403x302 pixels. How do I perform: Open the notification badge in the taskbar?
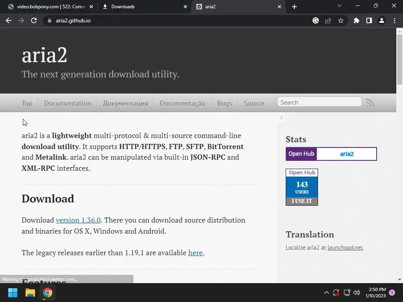click(392, 292)
